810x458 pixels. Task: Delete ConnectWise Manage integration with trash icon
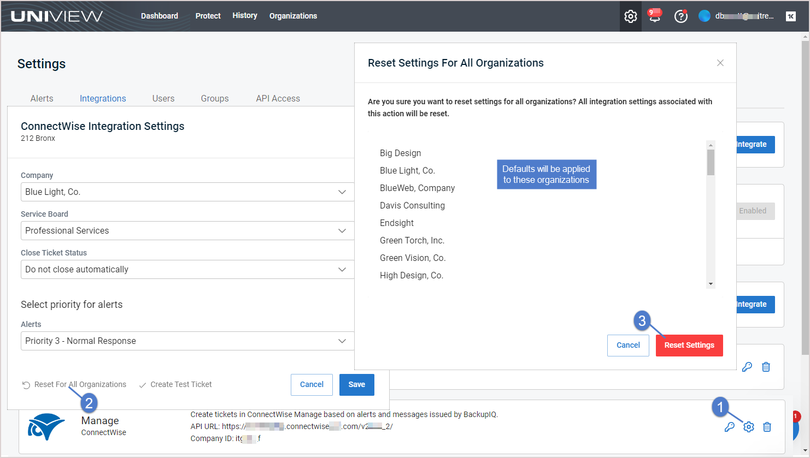[767, 427]
